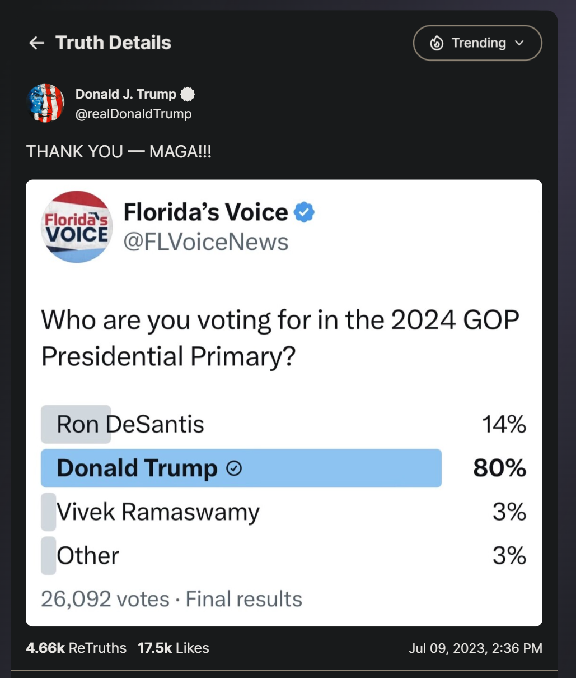
Task: View the 17.5k Likes list
Action: 174,648
